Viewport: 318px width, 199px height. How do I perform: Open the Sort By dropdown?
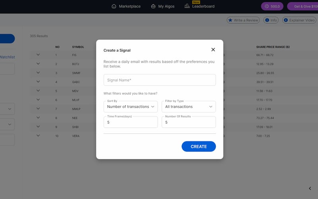click(x=131, y=107)
